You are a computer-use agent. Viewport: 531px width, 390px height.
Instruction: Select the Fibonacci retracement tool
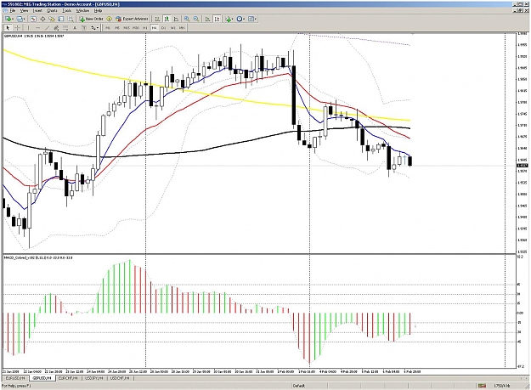pyautogui.click(x=65, y=28)
